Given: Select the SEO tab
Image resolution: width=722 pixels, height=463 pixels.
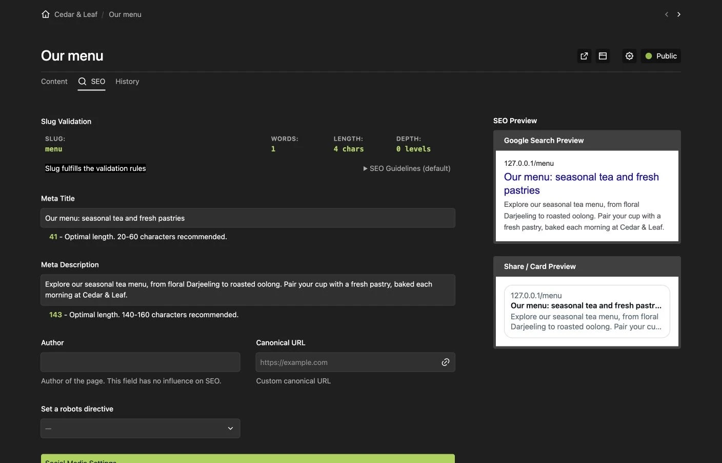Looking at the screenshot, I should point(92,82).
